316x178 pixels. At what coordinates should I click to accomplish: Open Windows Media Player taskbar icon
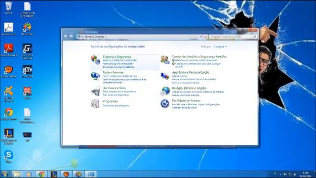coord(29,174)
